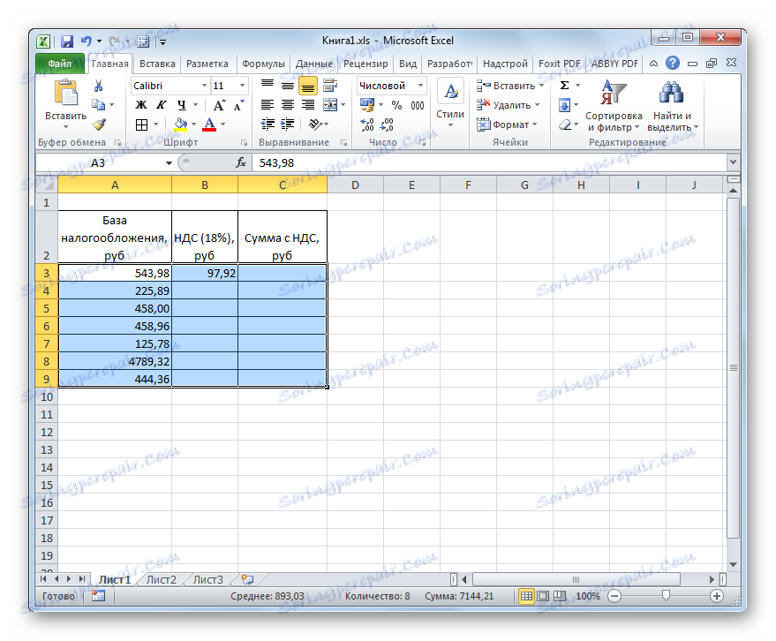This screenshot has width=776, height=641.
Task: Switch to the Данные ribbon tab
Action: [x=313, y=64]
